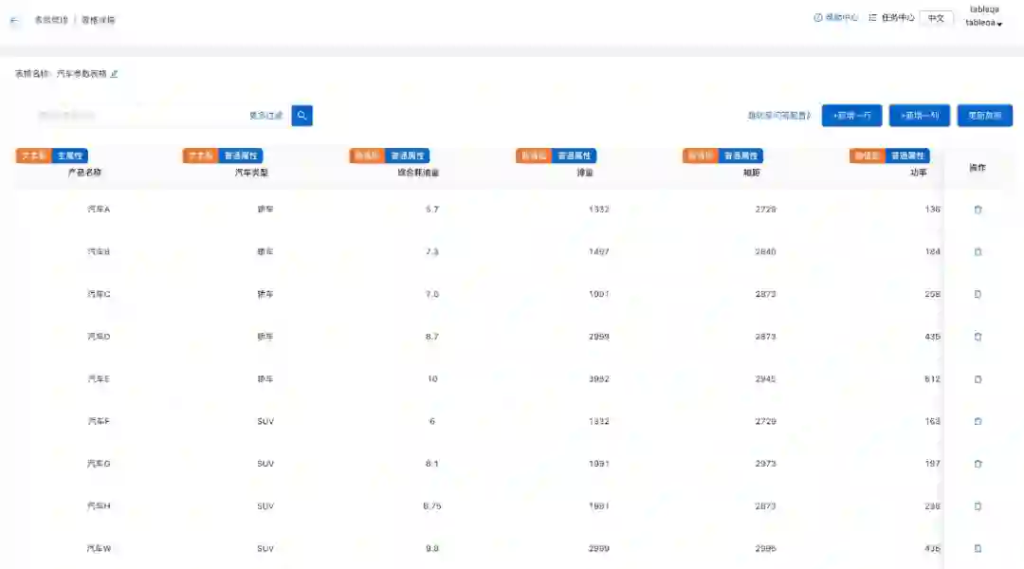Screen dimensions: 1024x569
Task: Click the car type cell in 汽车A row
Action: tap(265, 210)
